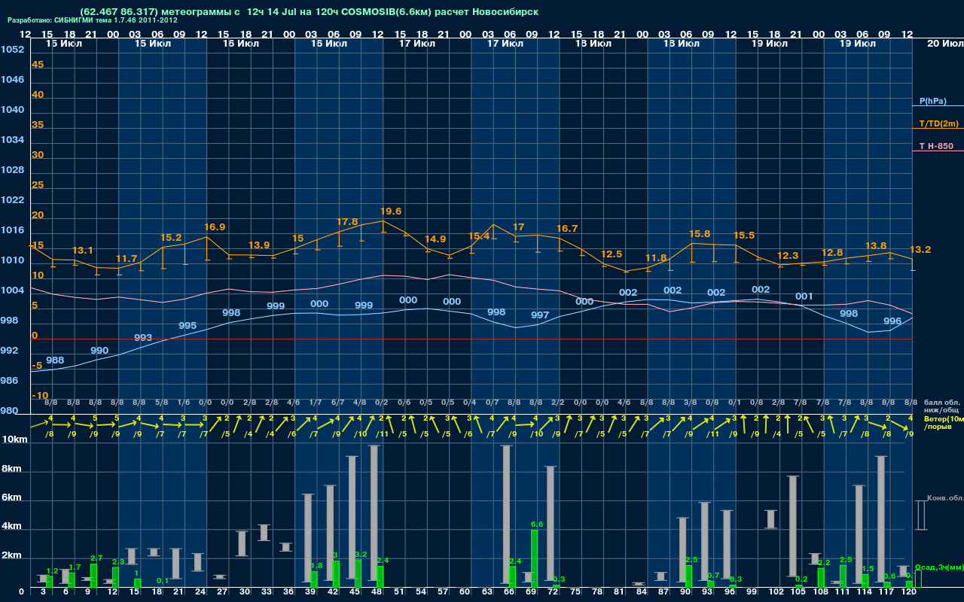Click the 0.7 precipitation amount label

click(x=713, y=575)
